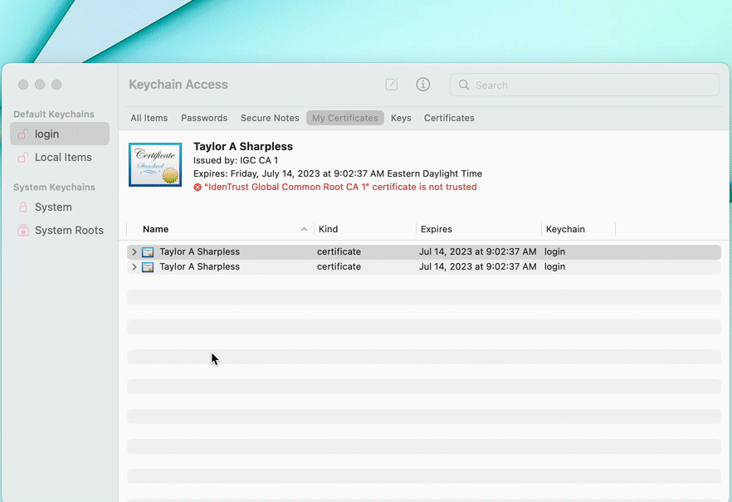Expand the second Taylor A Sharpless certificate
Screen dimensions: 732x502
[x=134, y=266]
